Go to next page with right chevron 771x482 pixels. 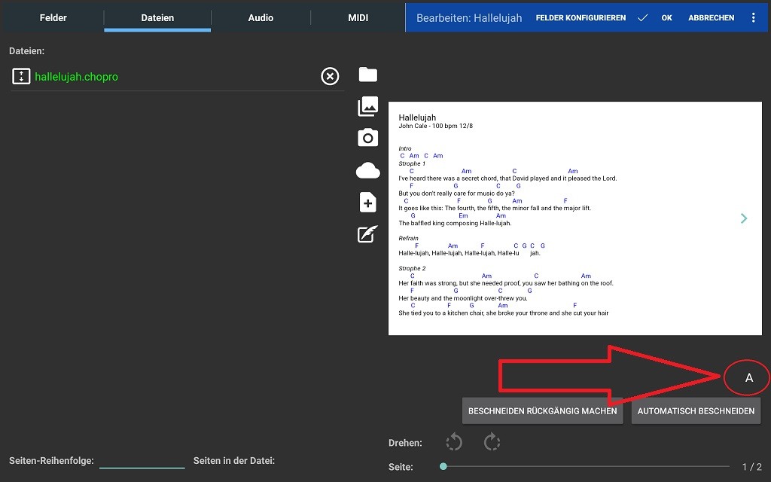pyautogui.click(x=744, y=218)
